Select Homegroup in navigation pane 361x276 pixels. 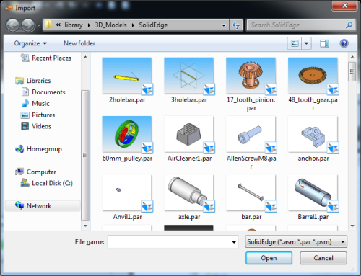(38, 149)
